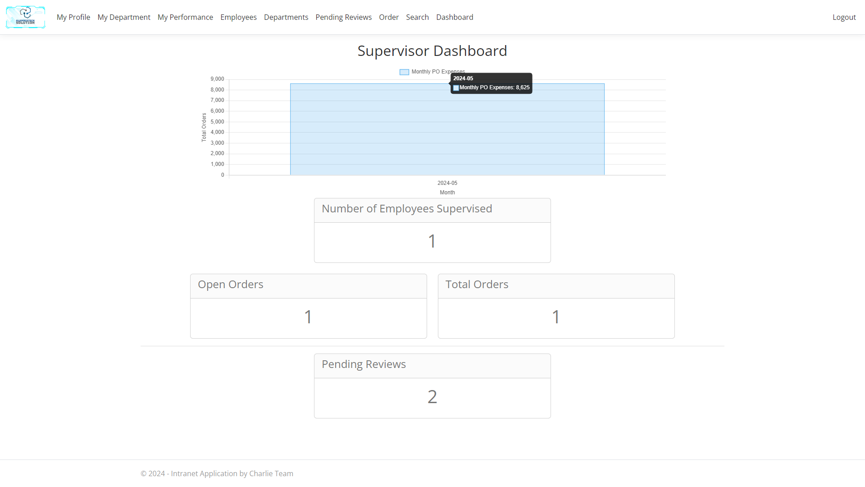Viewport: 865px width, 487px height.
Task: Open the My Profile page
Action: 73,17
